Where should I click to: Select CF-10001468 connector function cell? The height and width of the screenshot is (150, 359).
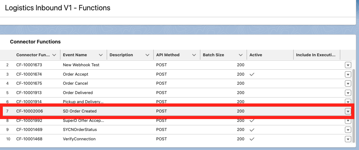click(29, 139)
